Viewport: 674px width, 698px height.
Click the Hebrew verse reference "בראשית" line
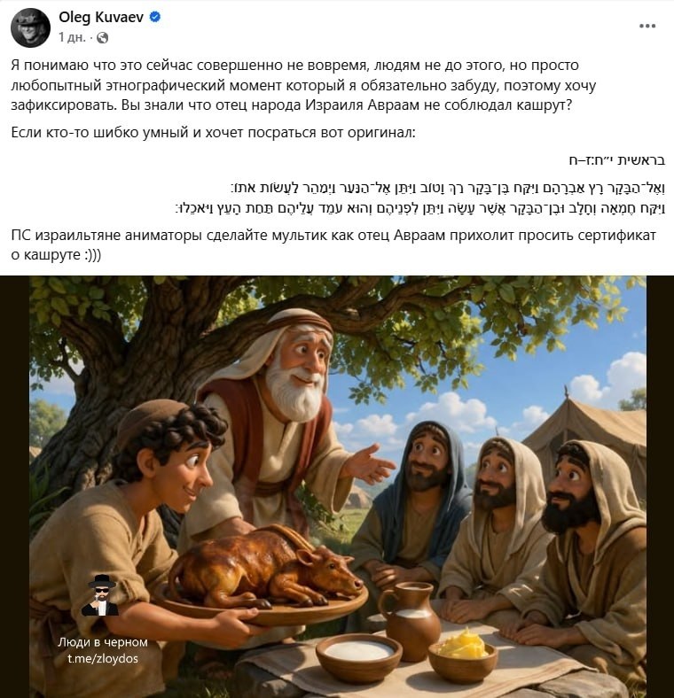coord(617,160)
